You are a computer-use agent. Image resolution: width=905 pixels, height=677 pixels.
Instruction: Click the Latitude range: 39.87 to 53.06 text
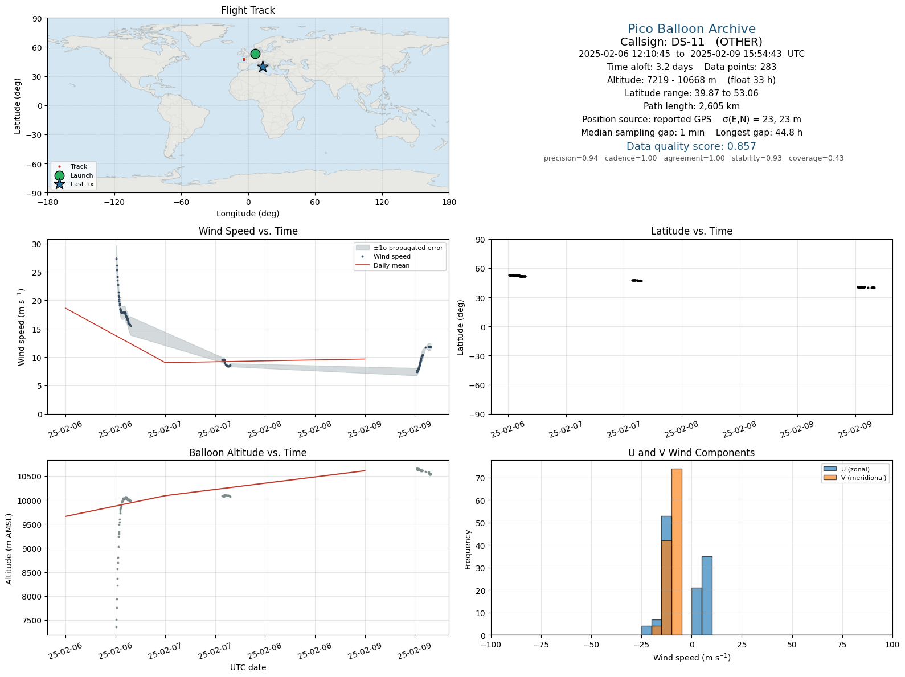click(x=691, y=93)
